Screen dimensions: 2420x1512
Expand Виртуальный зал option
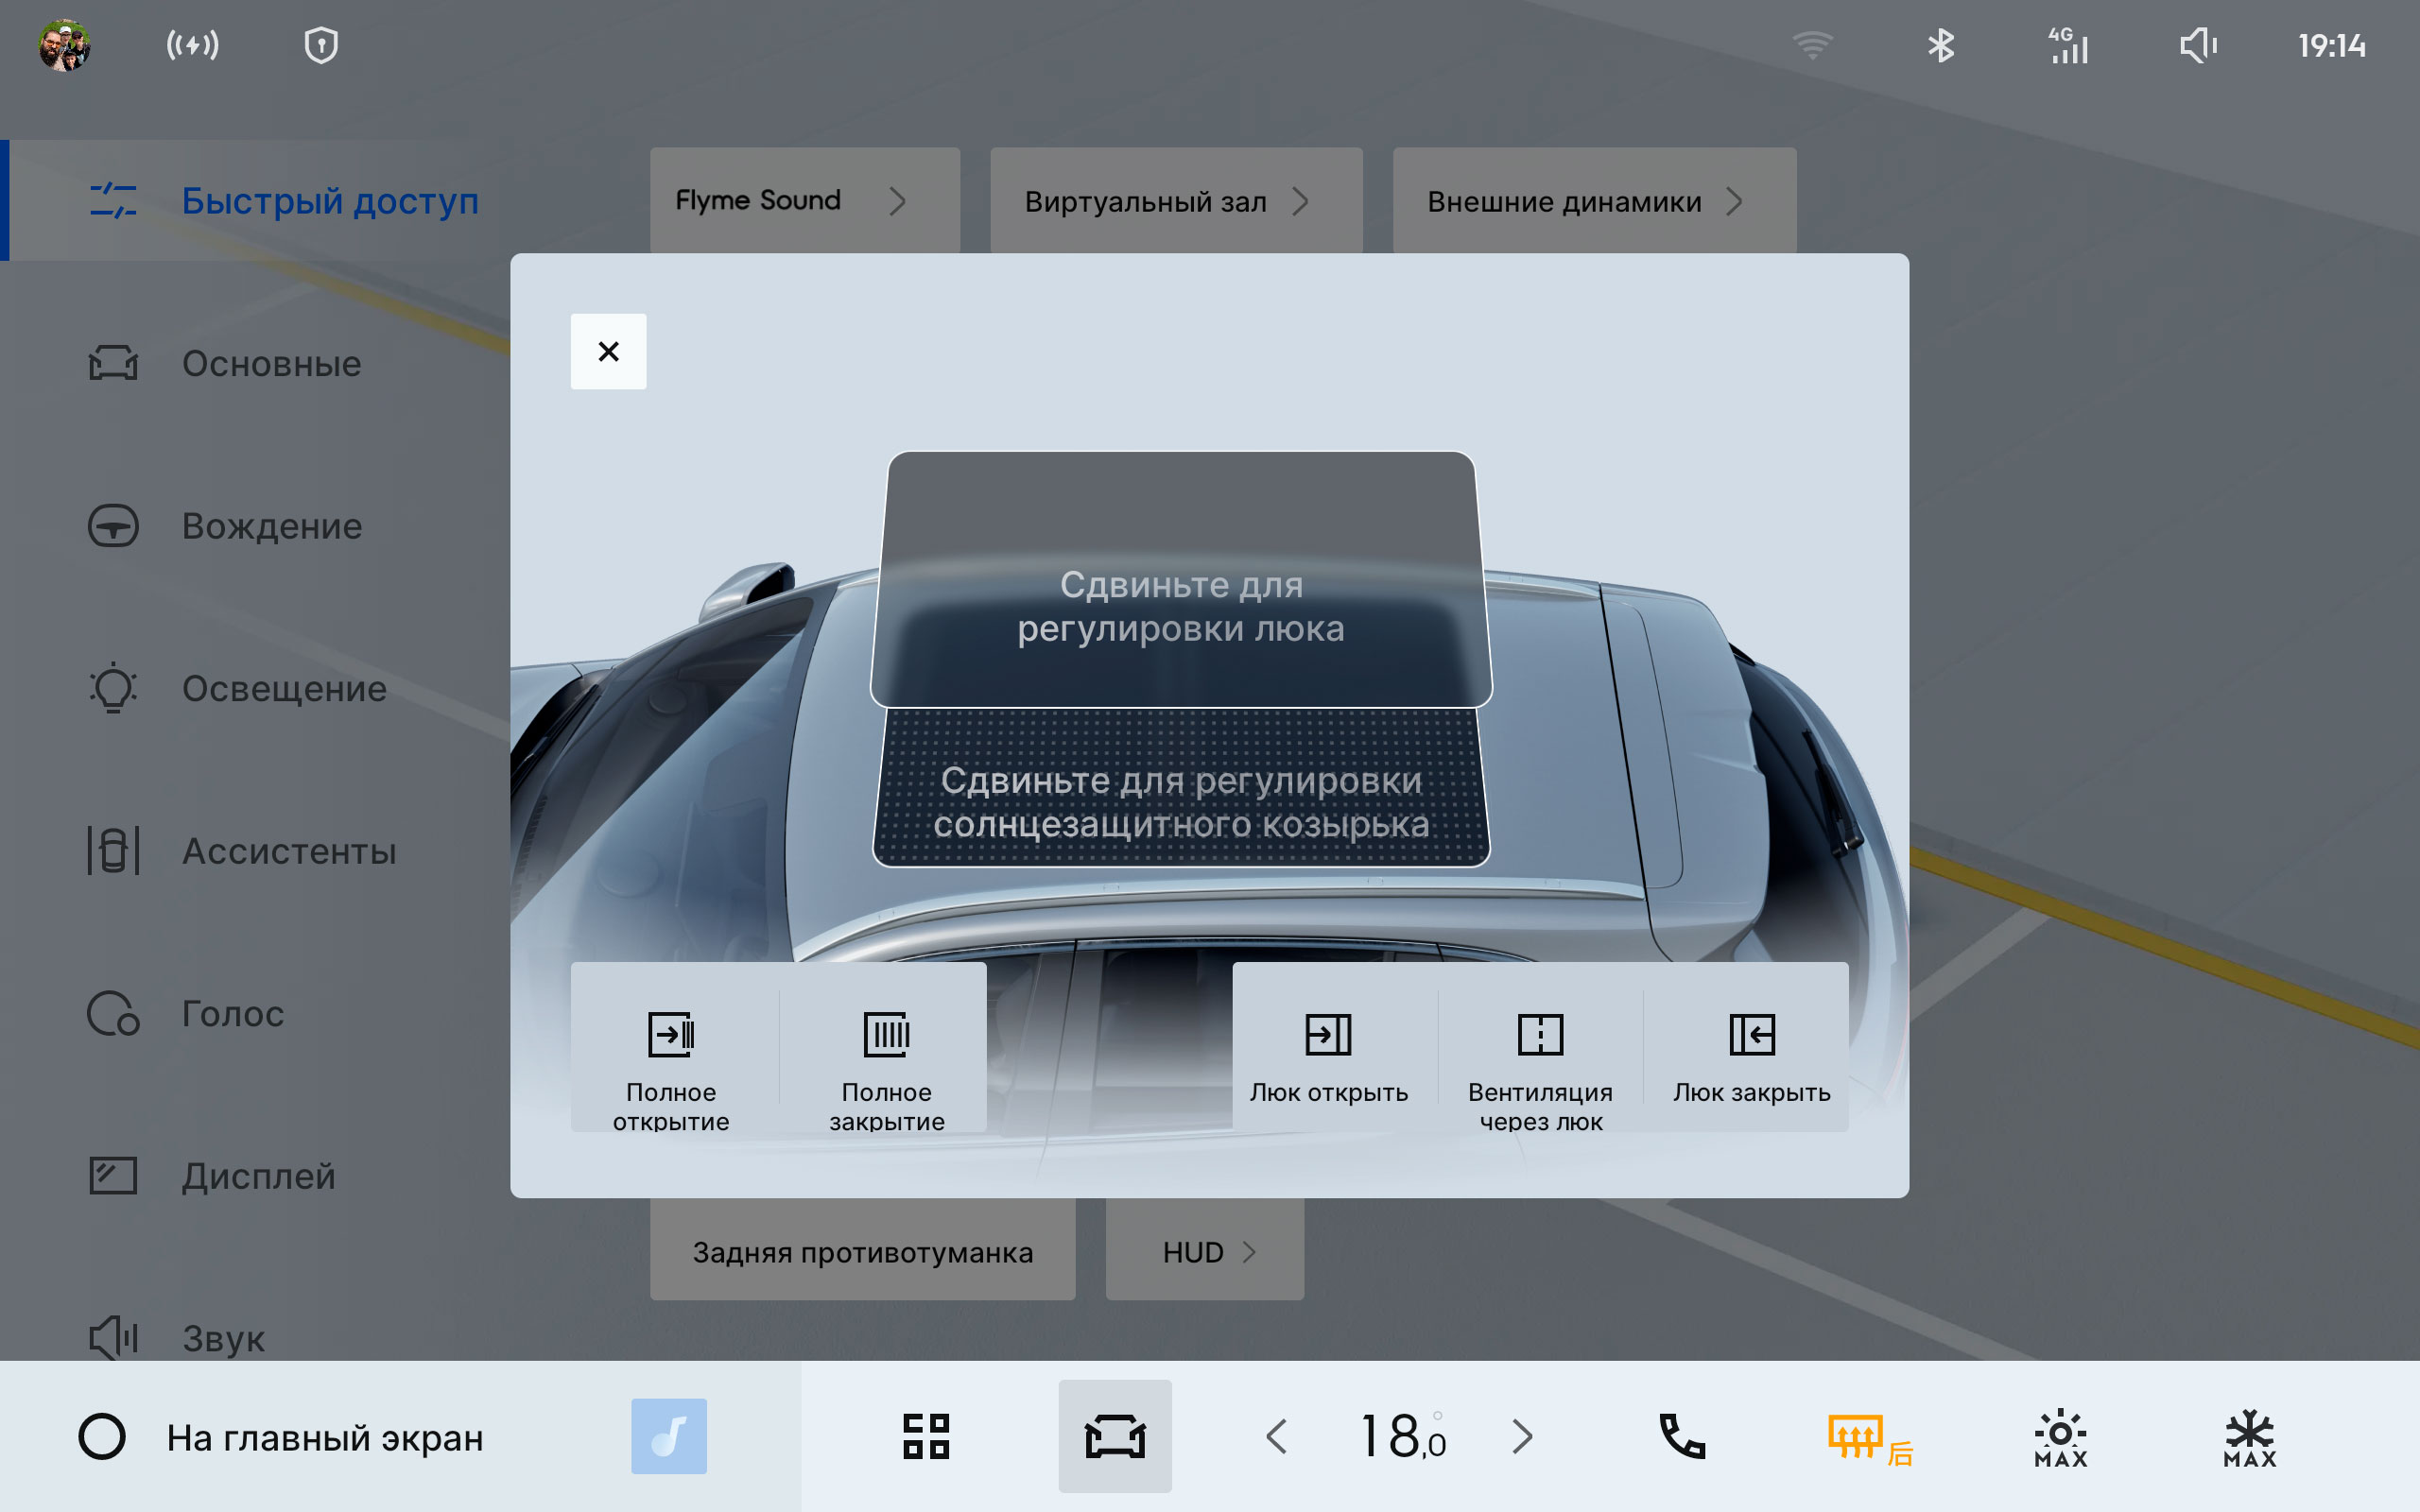(1175, 201)
